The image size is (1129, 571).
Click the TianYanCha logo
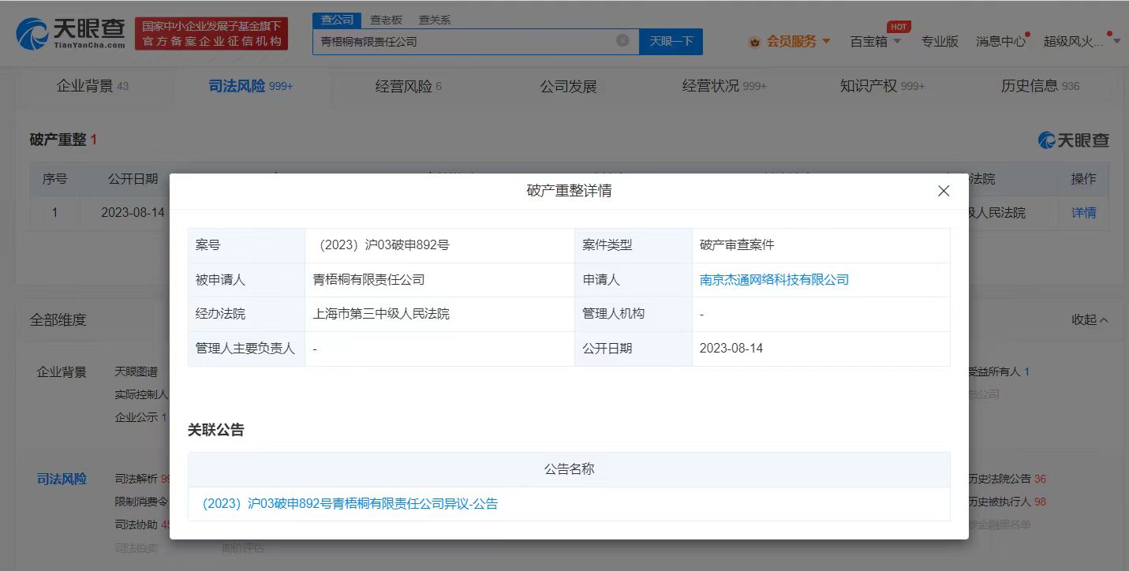pos(71,34)
